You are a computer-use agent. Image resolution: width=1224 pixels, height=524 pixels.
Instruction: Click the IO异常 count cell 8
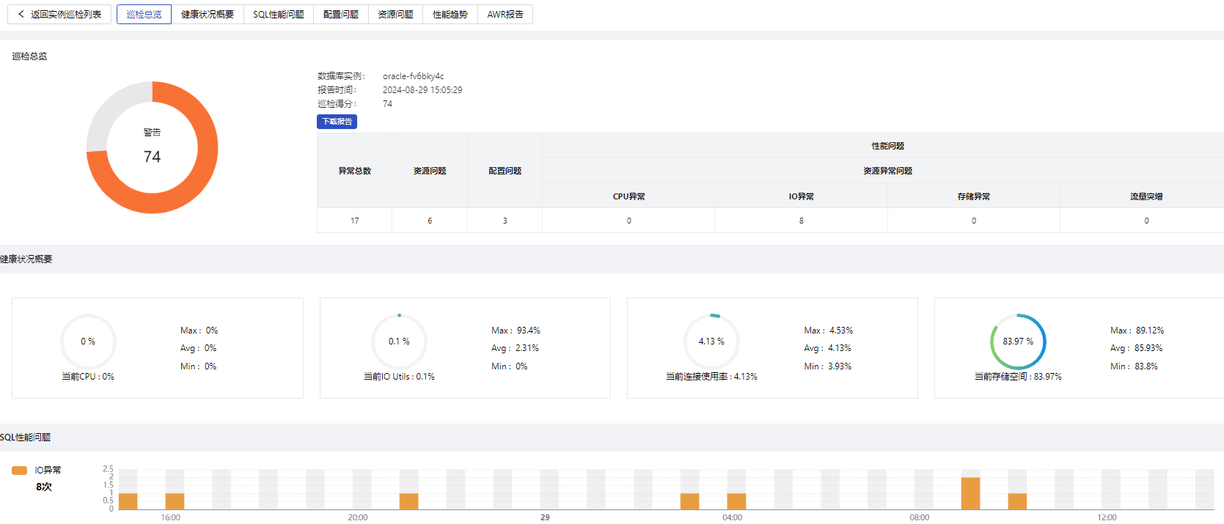tap(802, 221)
